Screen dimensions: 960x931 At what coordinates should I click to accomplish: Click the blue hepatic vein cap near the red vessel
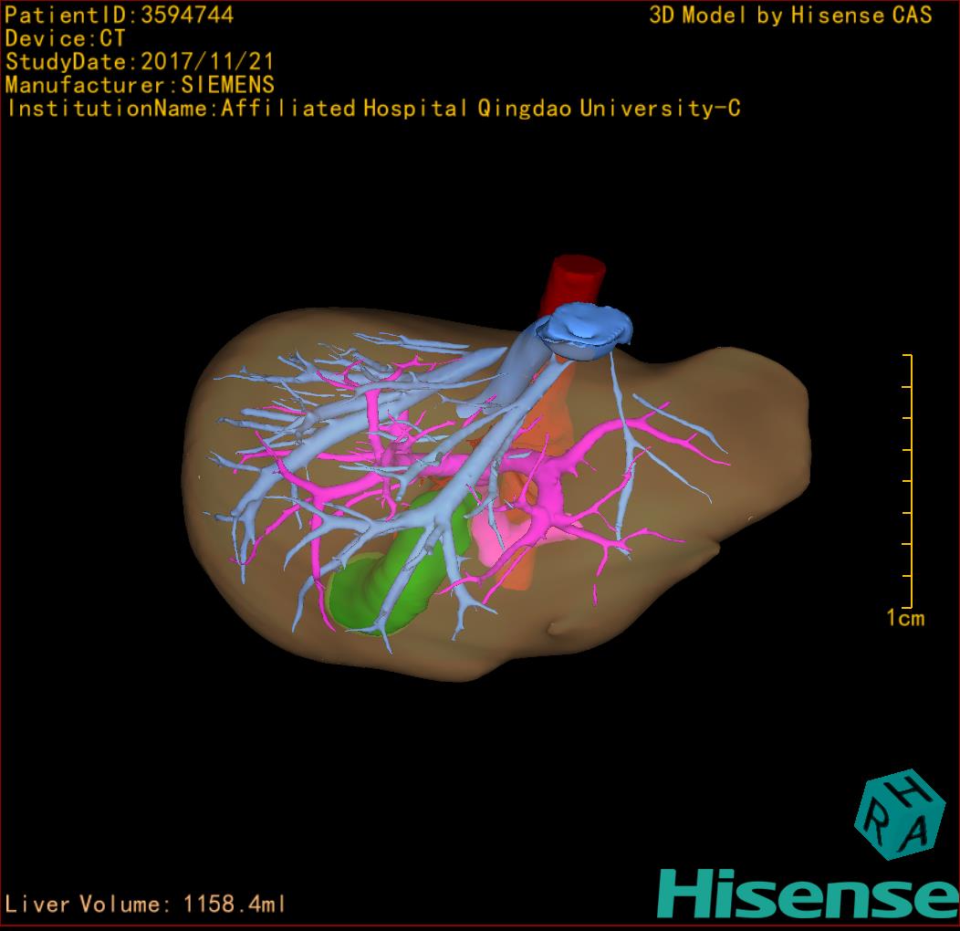tap(587, 329)
